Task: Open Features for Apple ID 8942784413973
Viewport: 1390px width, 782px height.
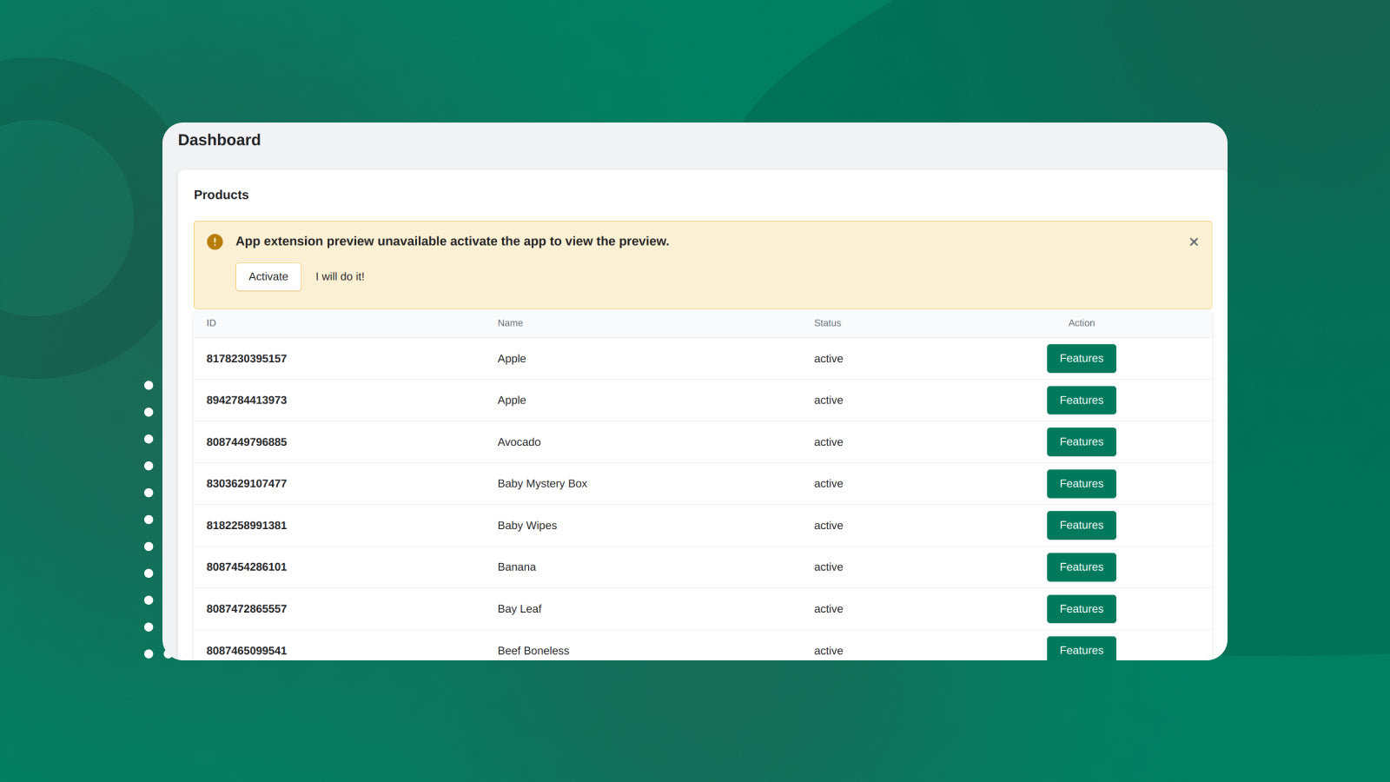Action: [x=1081, y=400]
